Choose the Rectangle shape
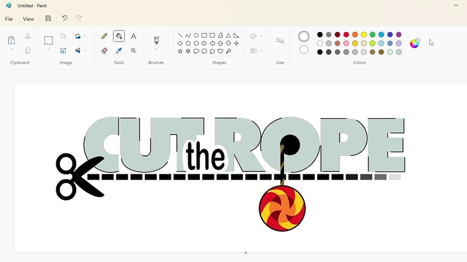Viewport: 467px width, 262px height. 204,35
